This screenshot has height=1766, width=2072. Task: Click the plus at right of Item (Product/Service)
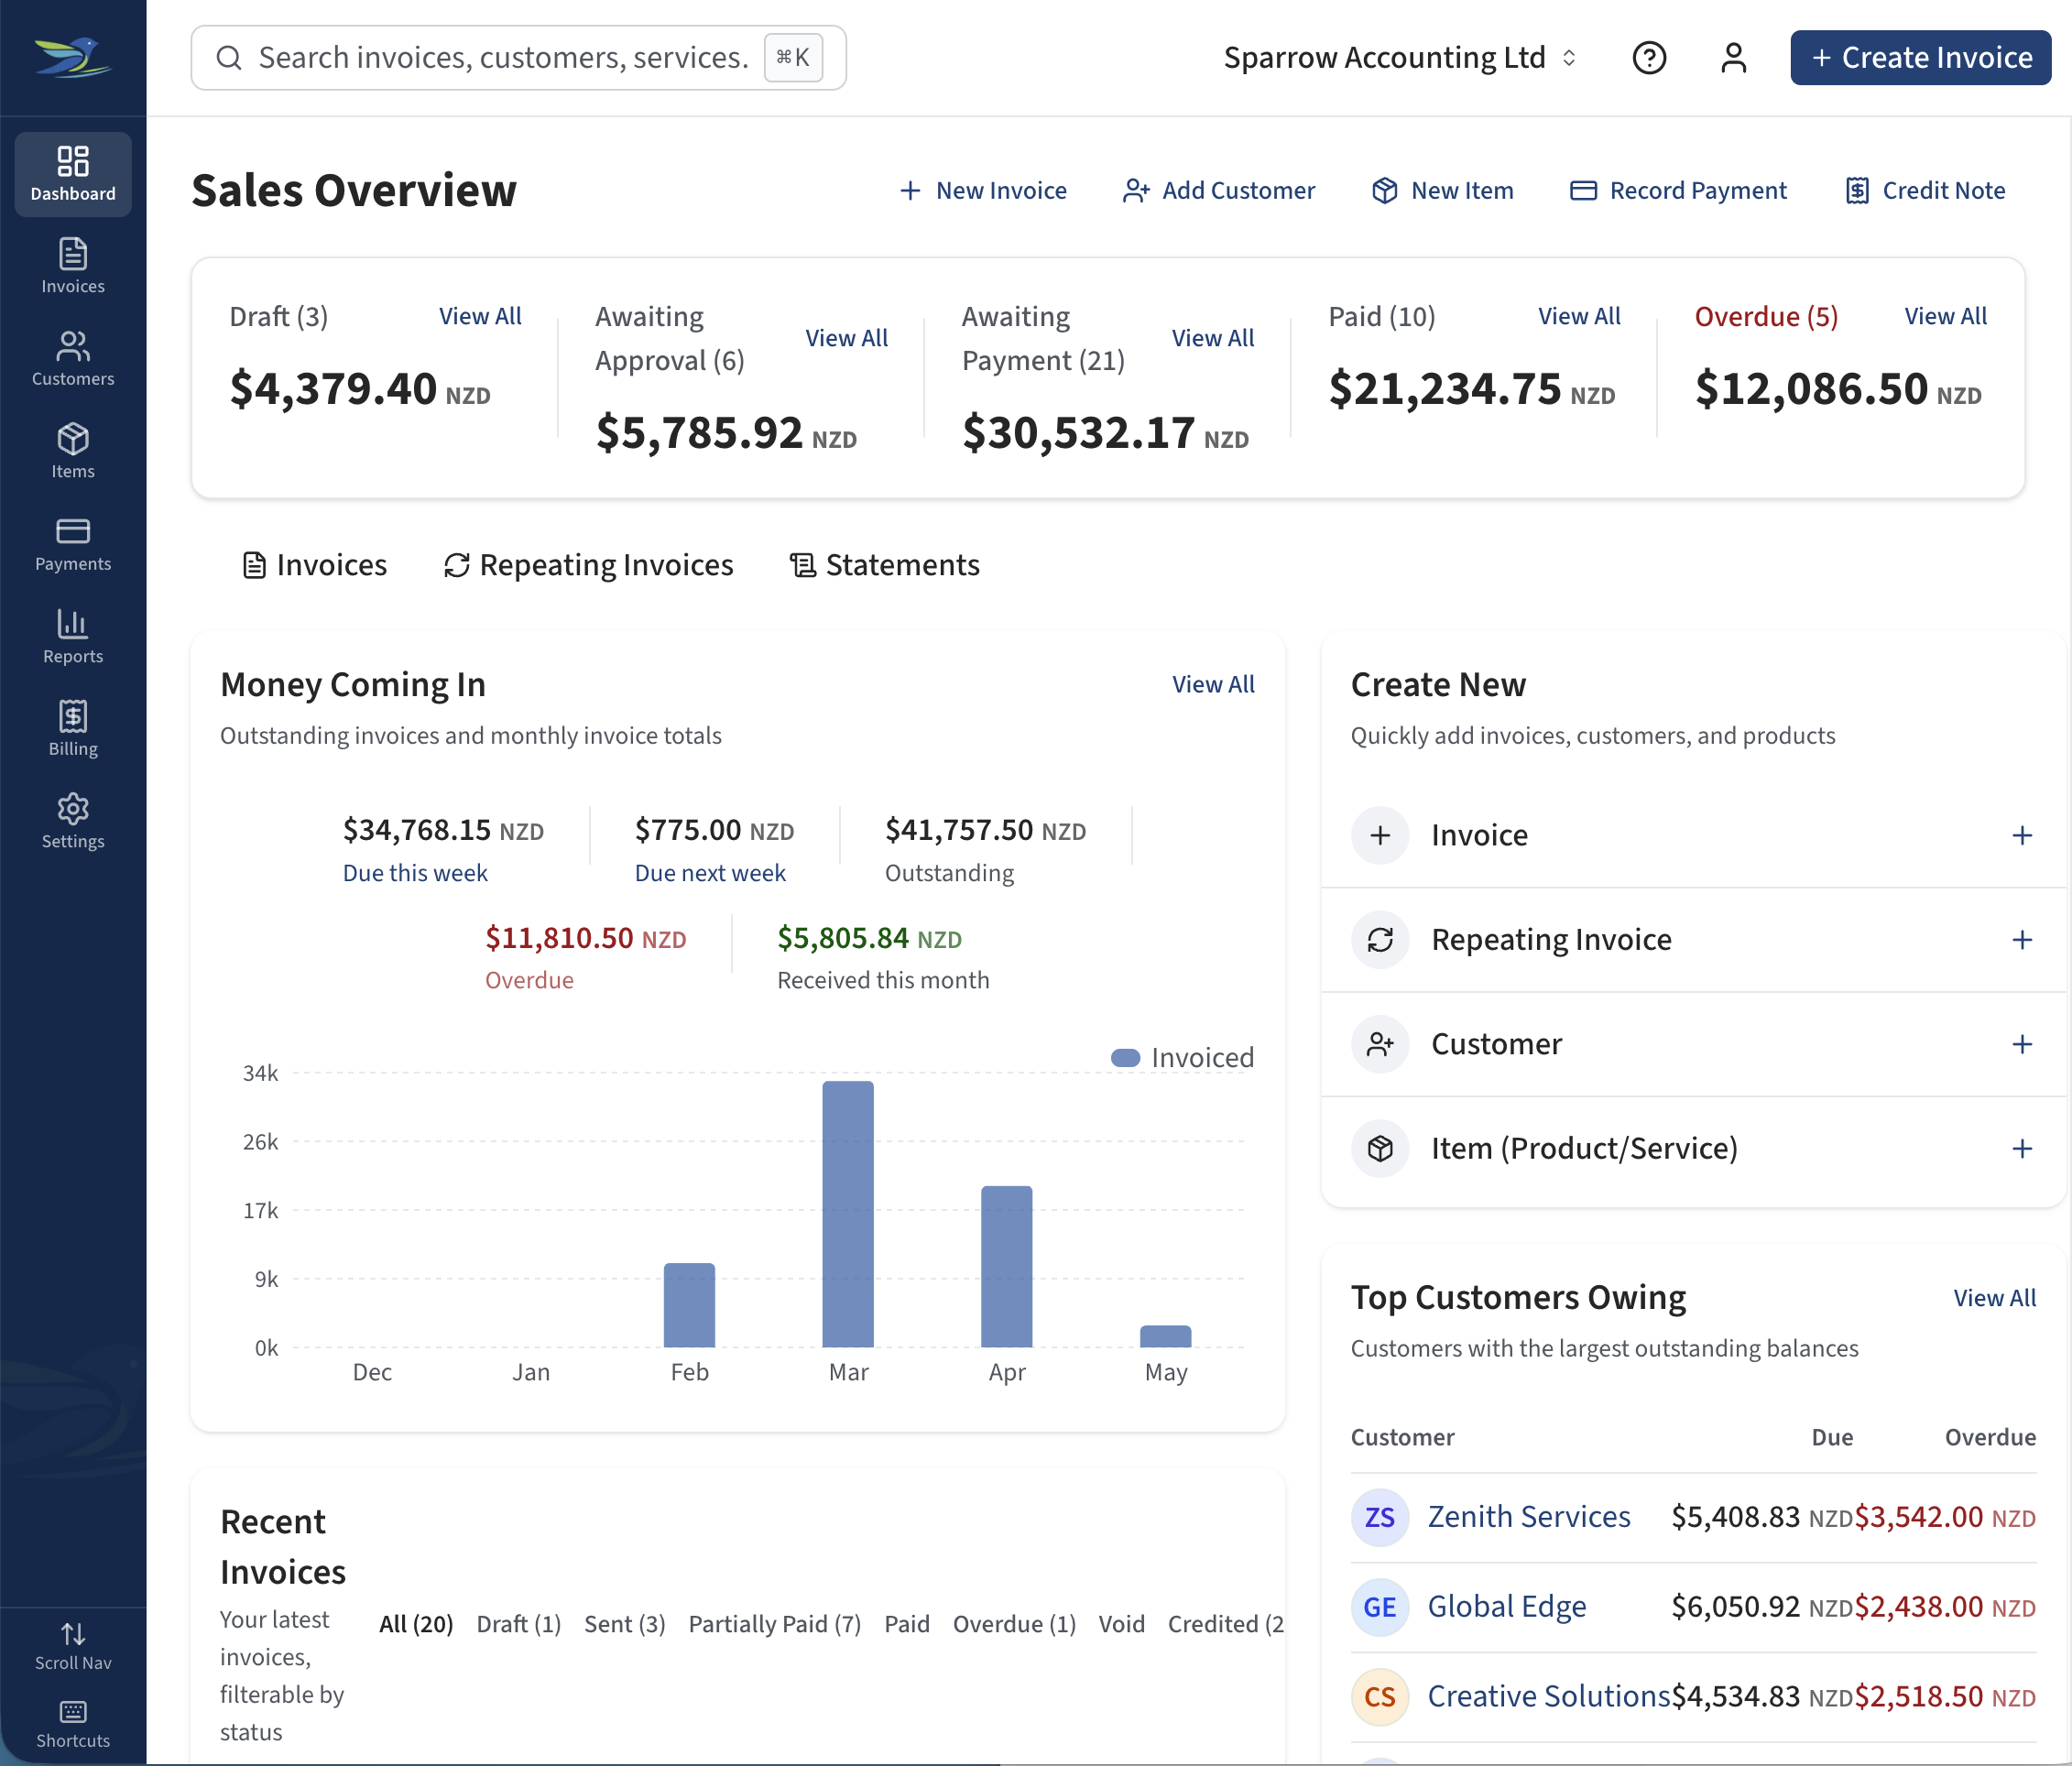(x=2022, y=1148)
